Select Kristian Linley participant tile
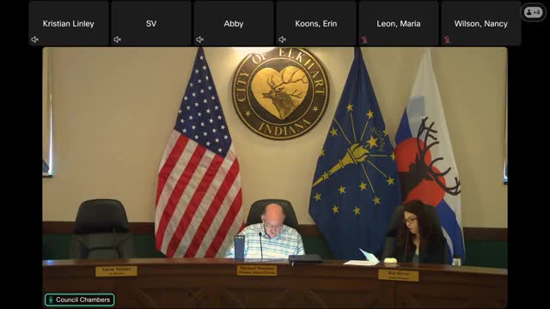This screenshot has height=309, width=550. click(x=69, y=23)
